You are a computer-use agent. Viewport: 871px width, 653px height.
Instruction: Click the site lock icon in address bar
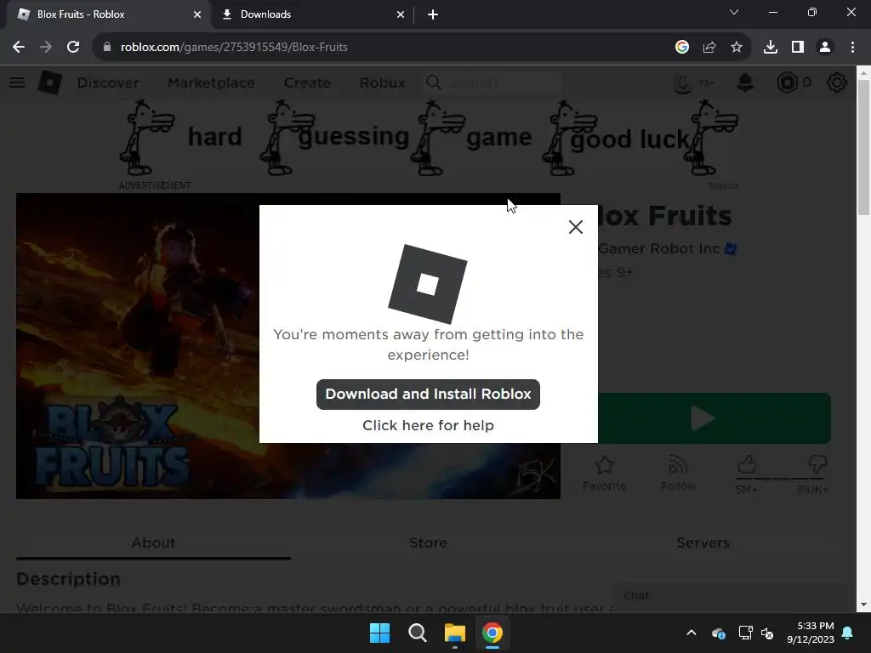(107, 48)
